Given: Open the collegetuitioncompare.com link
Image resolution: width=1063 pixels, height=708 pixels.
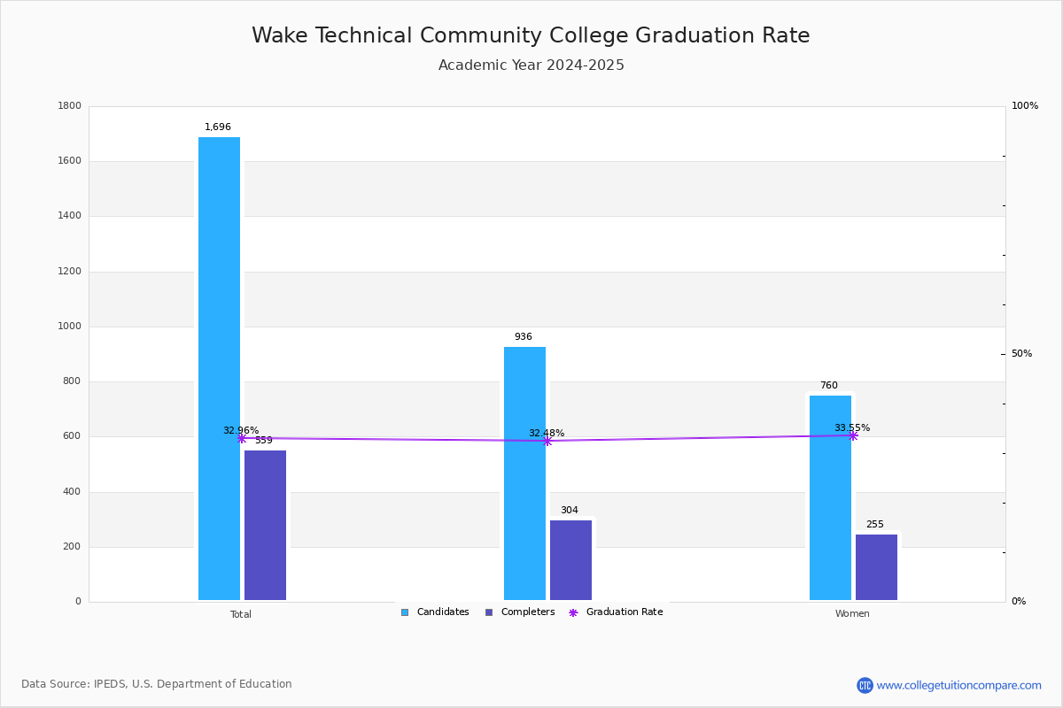Looking at the screenshot, I should (x=958, y=685).
